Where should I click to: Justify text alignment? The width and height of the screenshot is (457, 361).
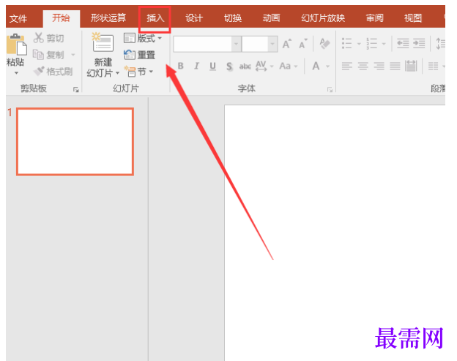coord(395,66)
